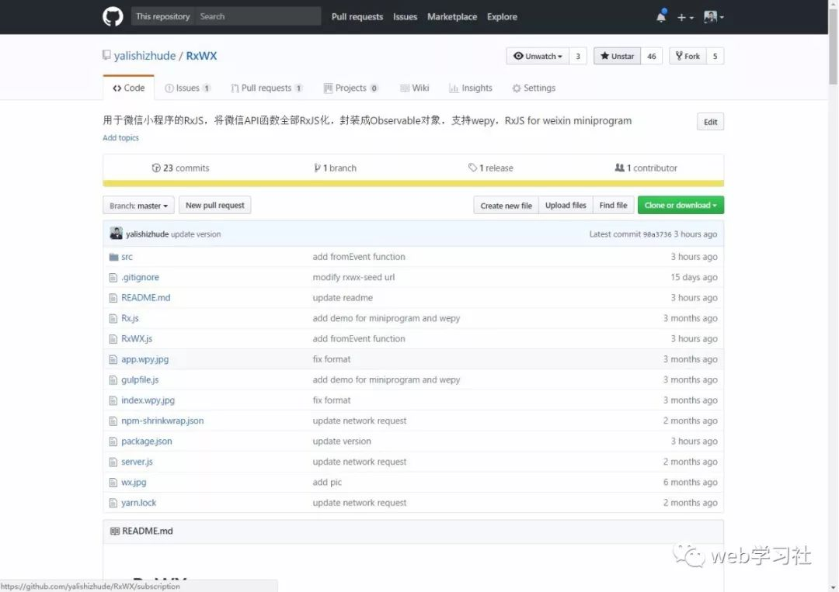Open the RxWX repository name link
This screenshot has height=592, width=839.
pos(201,56)
